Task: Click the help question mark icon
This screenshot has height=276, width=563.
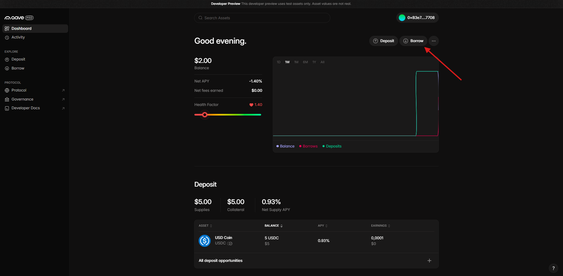Action: (x=553, y=268)
